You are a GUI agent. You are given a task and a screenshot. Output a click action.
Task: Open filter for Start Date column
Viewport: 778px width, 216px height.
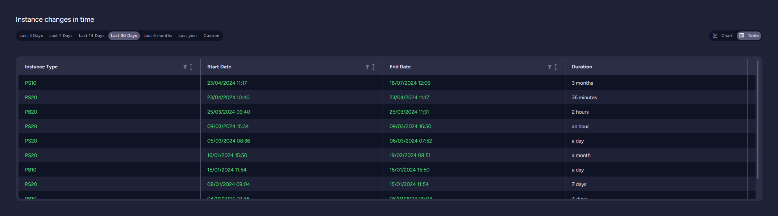[367, 67]
